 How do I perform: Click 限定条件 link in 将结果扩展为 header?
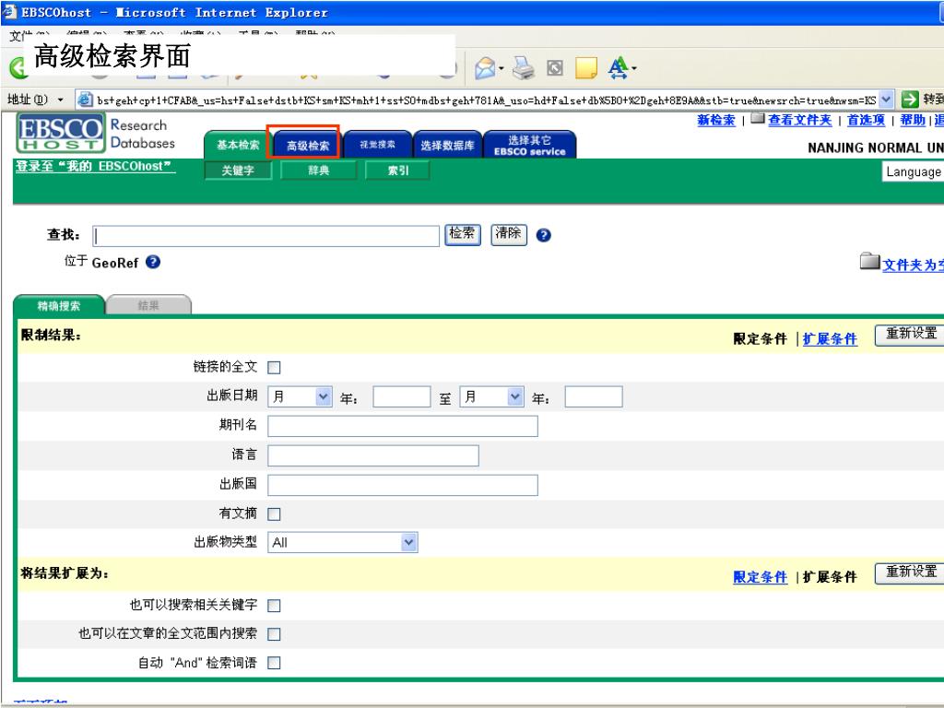760,577
